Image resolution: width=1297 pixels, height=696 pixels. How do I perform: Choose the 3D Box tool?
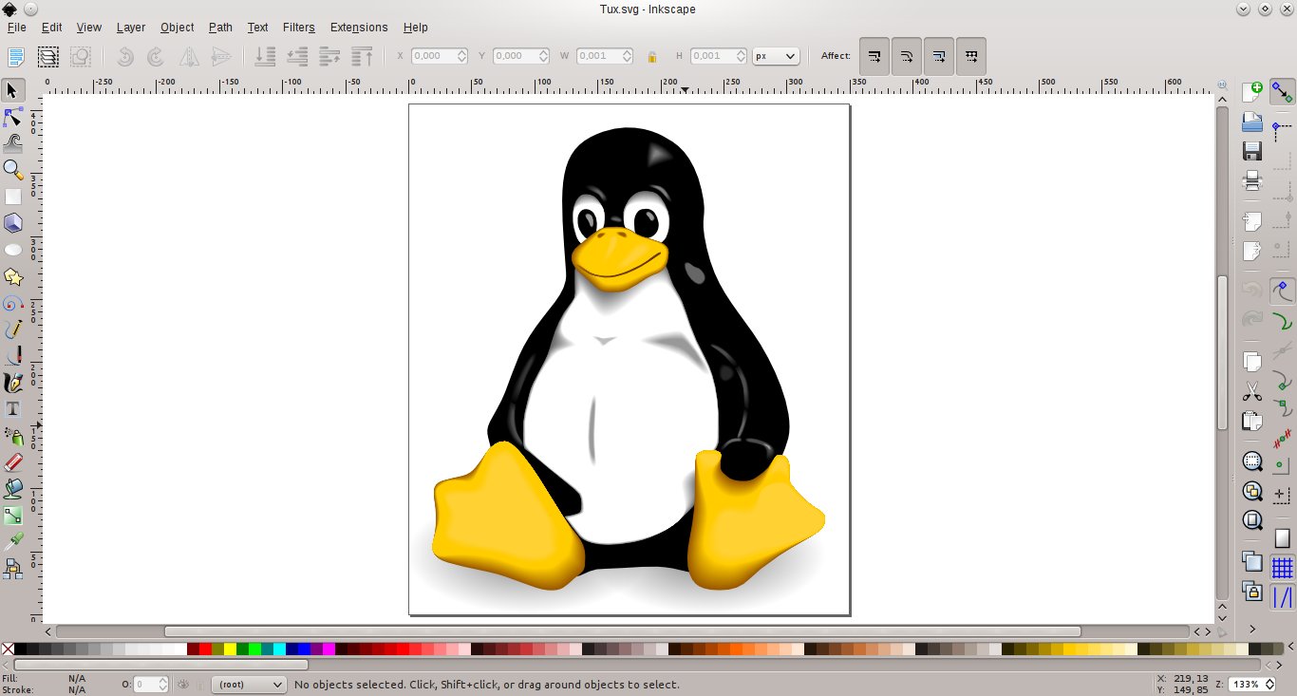[x=13, y=223]
